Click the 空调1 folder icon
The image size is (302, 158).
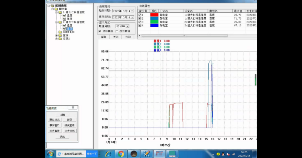pyautogui.click(x=60, y=35)
